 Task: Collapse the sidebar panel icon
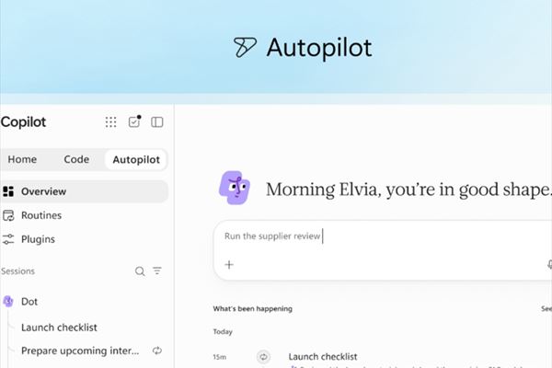pyautogui.click(x=157, y=122)
